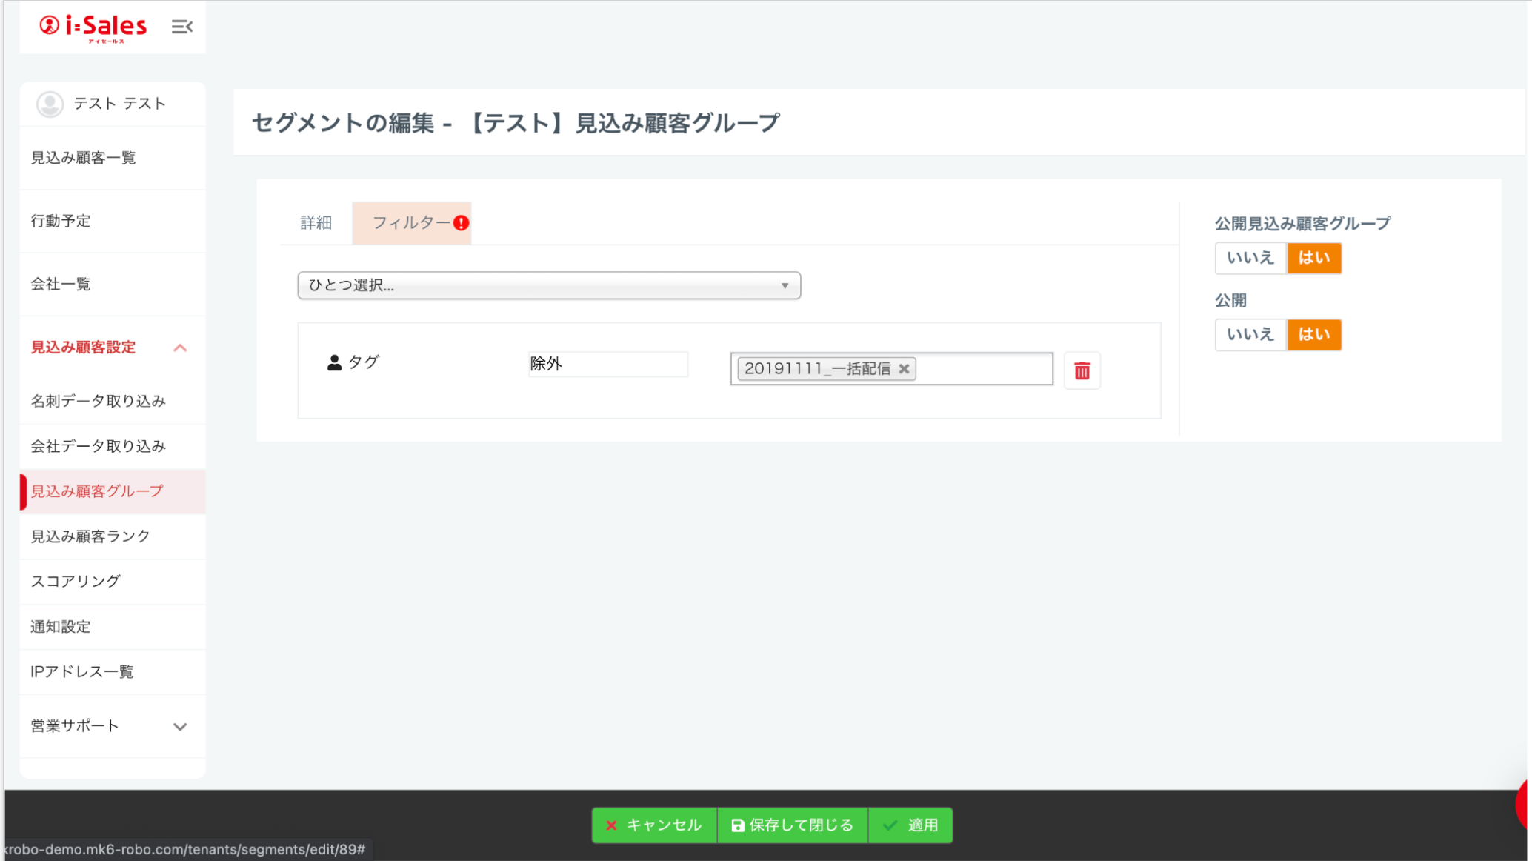Expand the 営業サポート menu section
1532x861 pixels.
click(x=180, y=726)
